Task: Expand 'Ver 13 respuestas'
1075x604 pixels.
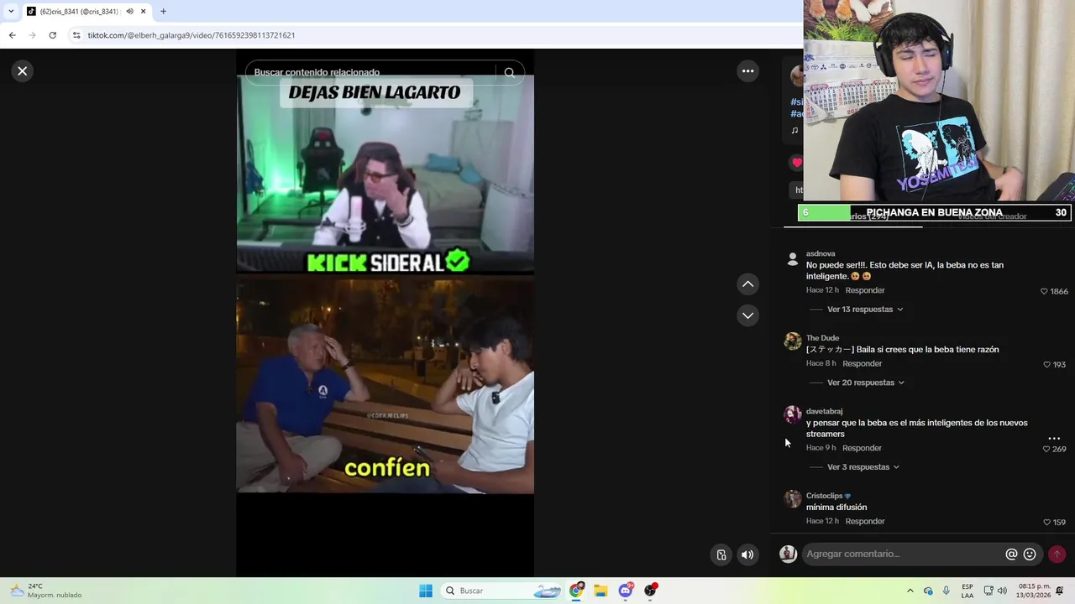Action: pyautogui.click(x=865, y=310)
